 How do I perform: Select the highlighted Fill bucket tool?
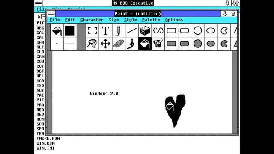click(x=145, y=44)
